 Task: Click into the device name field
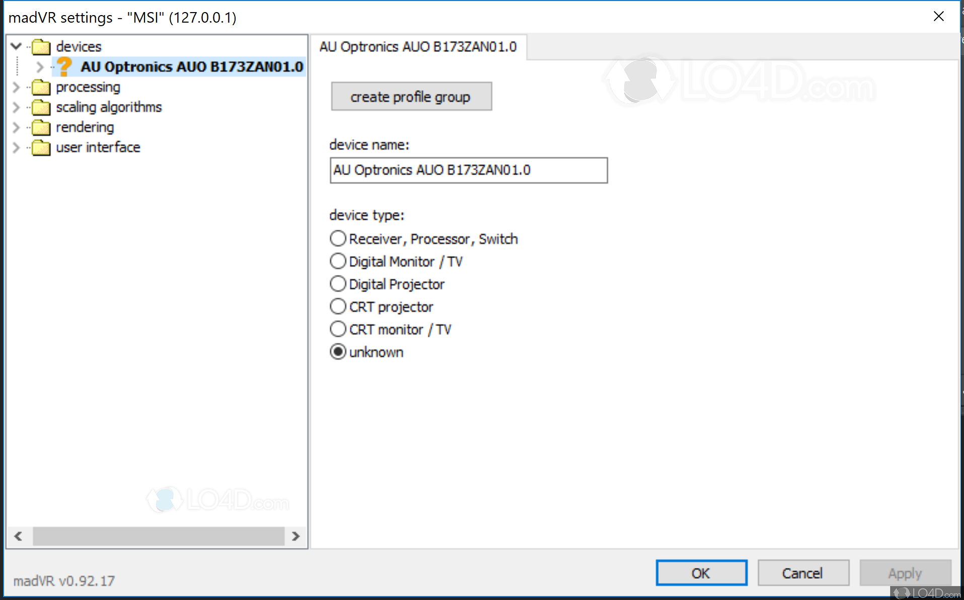tap(469, 170)
